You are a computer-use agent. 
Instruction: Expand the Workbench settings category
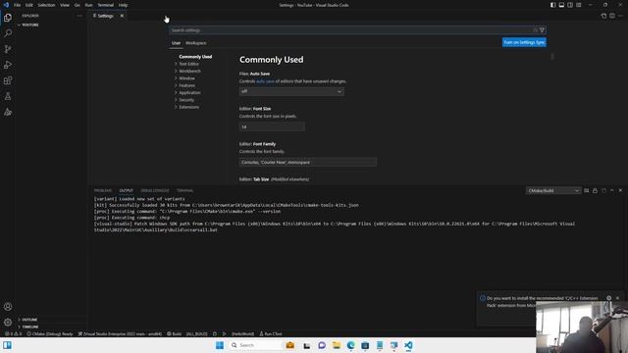[x=189, y=72]
